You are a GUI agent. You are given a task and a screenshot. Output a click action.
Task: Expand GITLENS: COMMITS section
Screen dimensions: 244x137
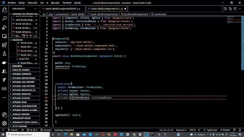24,74
